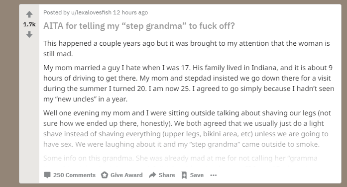Image resolution: width=347 pixels, height=187 pixels.
Task: Downvote the AITA post
Action: click(x=29, y=34)
